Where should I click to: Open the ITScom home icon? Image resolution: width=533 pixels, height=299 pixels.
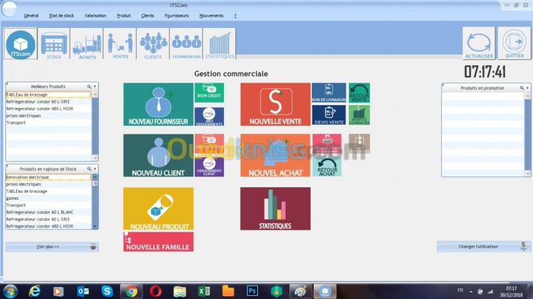pos(21,44)
